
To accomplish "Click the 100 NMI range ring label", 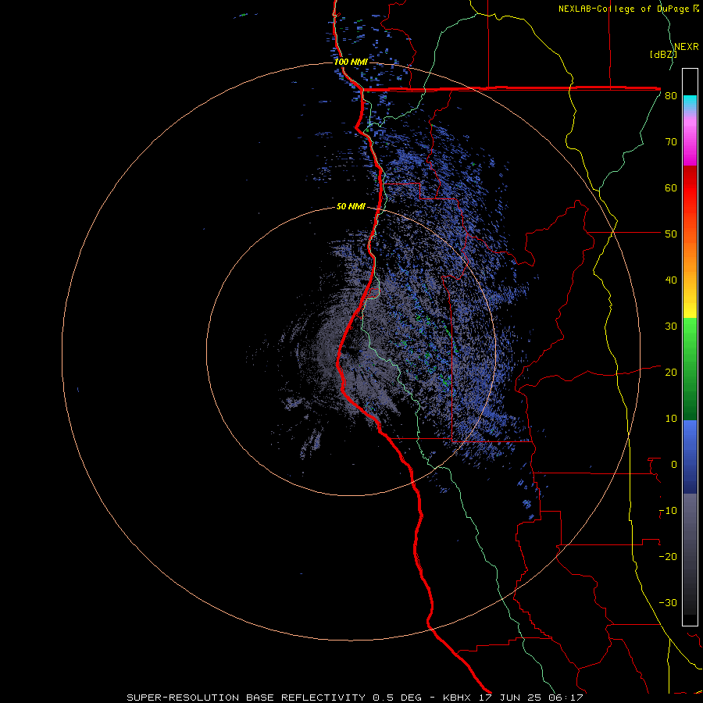I will point(351,62).
